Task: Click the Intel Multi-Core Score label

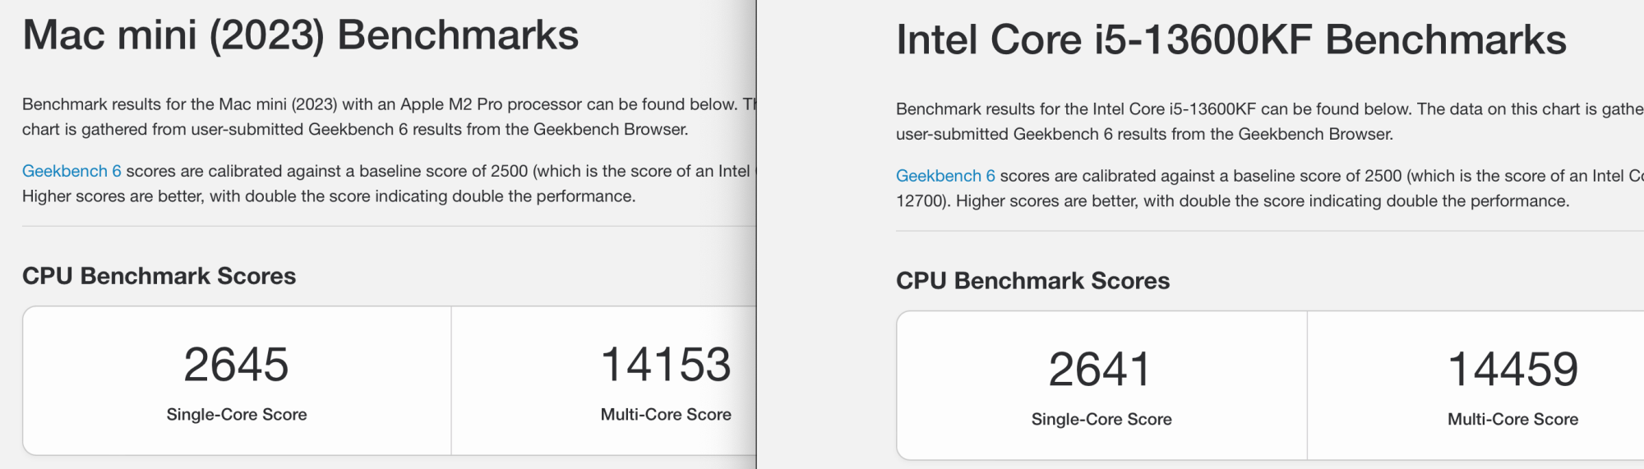Action: tap(1513, 420)
